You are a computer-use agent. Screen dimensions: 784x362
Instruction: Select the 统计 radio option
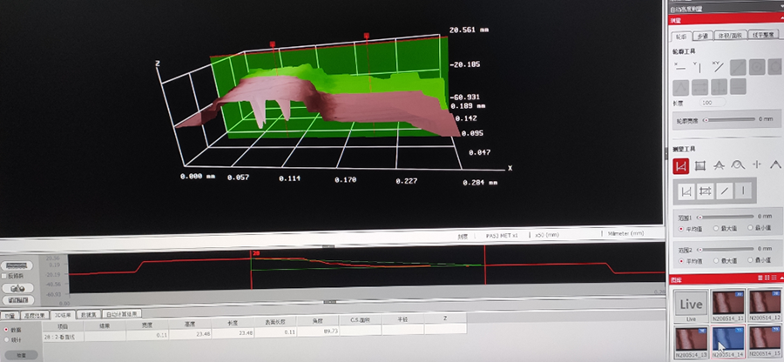tap(7, 341)
